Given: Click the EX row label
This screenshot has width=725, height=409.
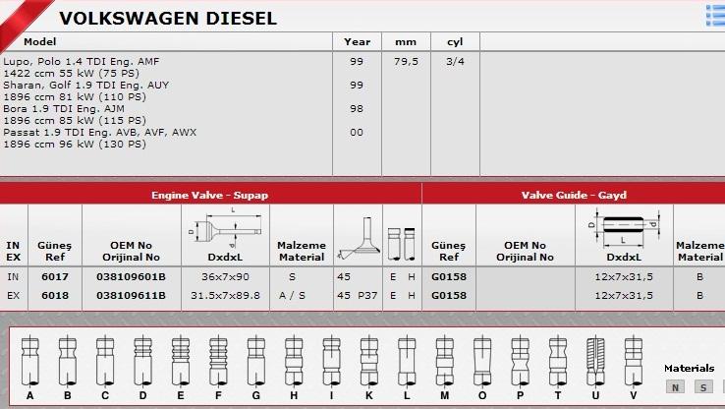Looking at the screenshot, I should (x=13, y=295).
